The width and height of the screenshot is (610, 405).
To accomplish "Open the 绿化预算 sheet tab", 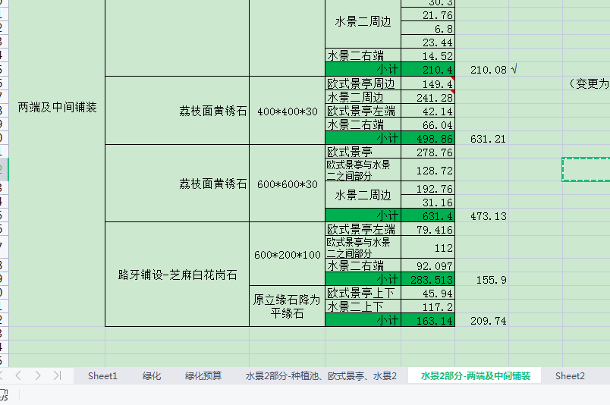I will coord(203,376).
